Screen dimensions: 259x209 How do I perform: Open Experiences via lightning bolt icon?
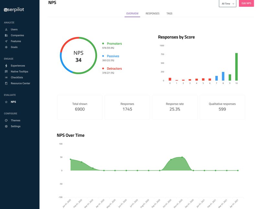pos(6,66)
